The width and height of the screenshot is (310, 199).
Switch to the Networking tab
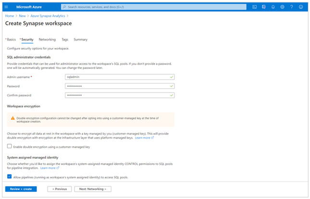pyautogui.click(x=47, y=39)
